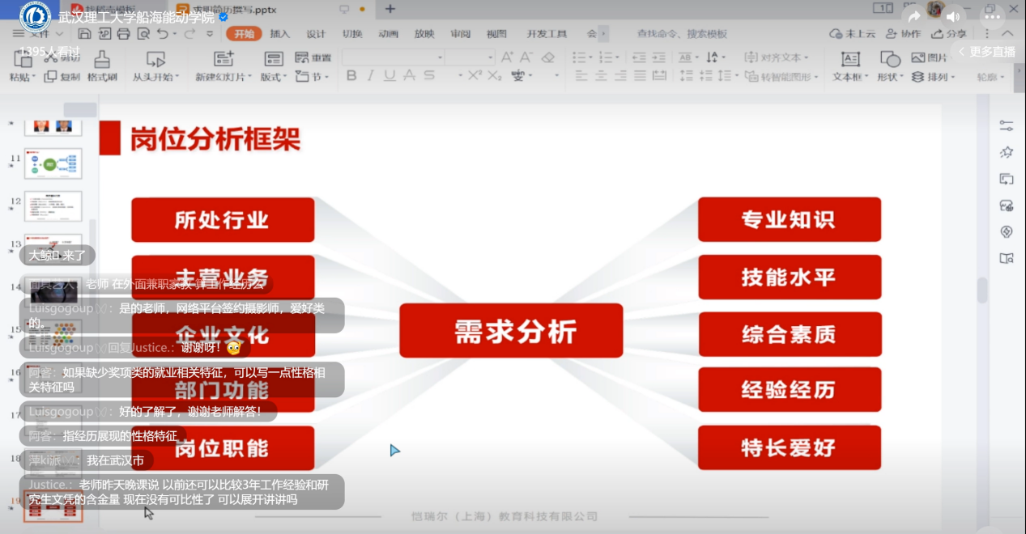
Task: Open the font name combo box
Action: [394, 57]
